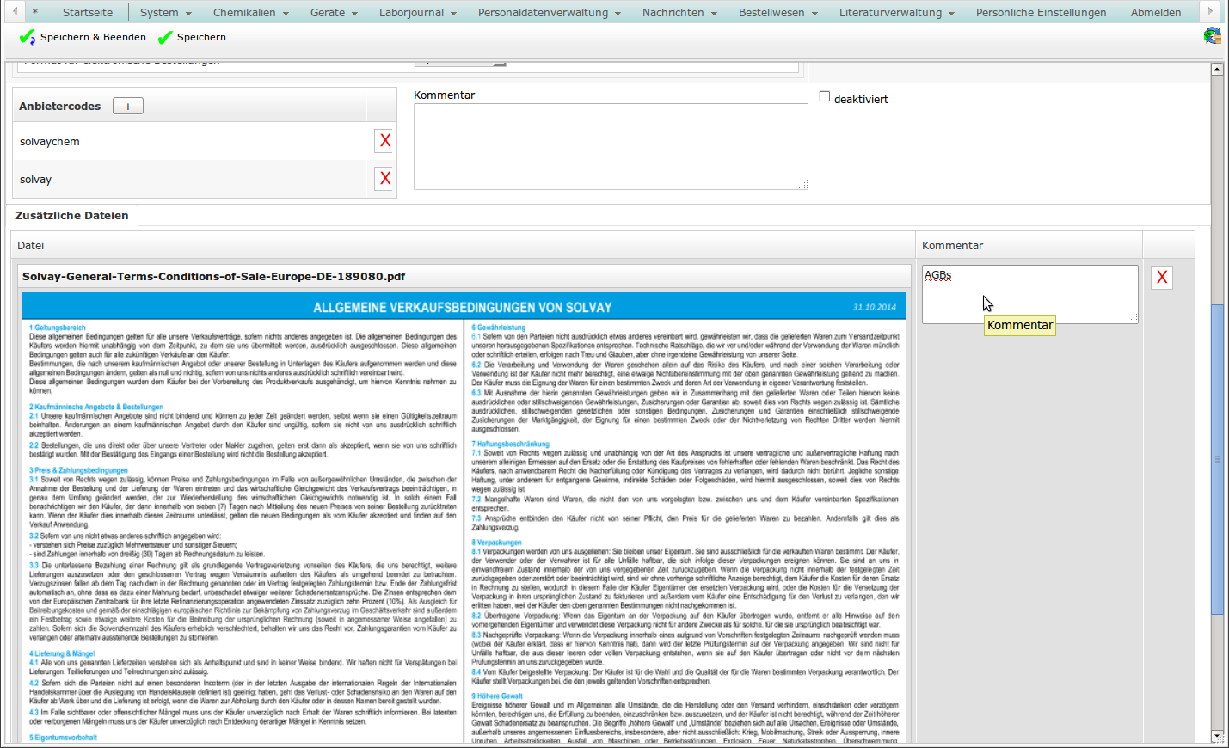Delete the solvaychem supplier code

click(x=384, y=141)
